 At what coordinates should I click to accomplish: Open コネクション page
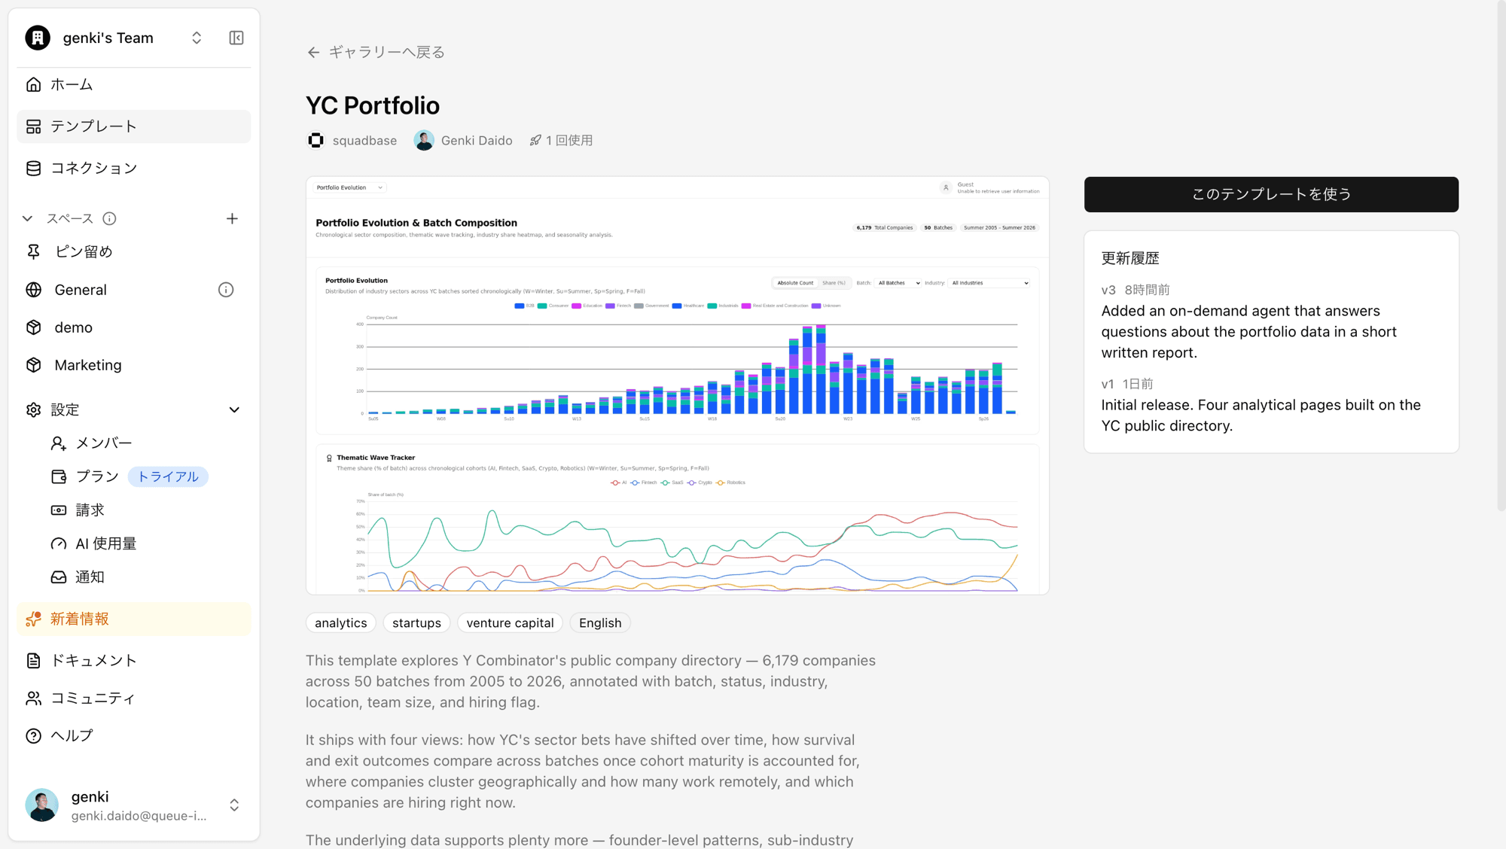point(133,168)
